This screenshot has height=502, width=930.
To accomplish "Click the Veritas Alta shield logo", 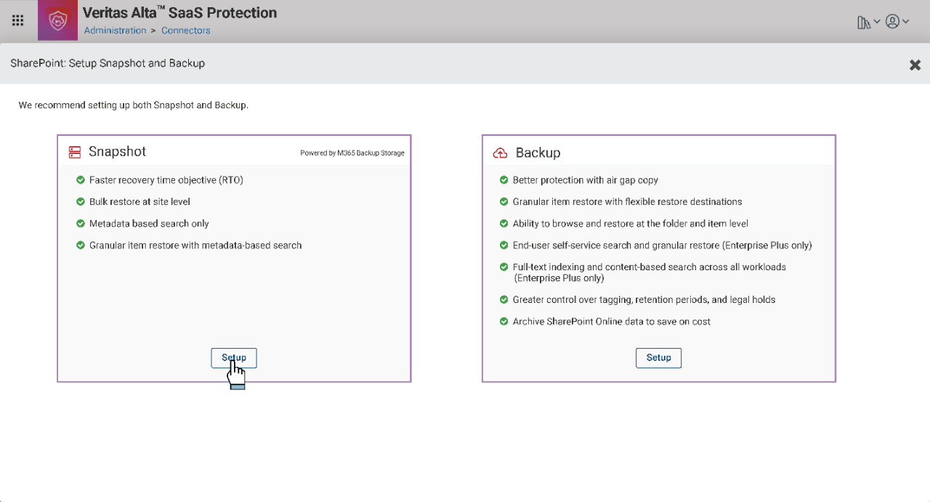I will click(57, 20).
